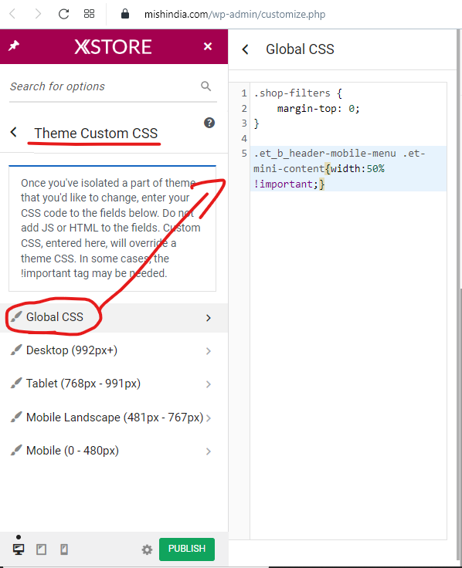
Task: Expand the Mobile Landscape chevron
Action: pos(208,418)
